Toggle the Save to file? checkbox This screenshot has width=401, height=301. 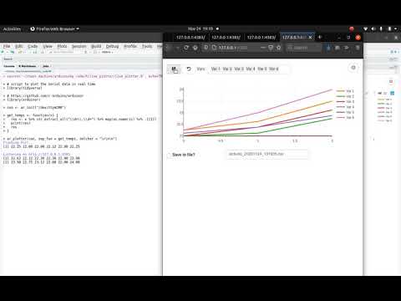tap(169, 155)
